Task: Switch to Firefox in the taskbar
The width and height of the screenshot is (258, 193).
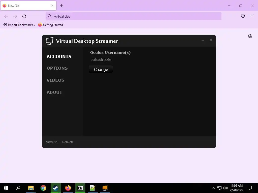Action: point(68,188)
